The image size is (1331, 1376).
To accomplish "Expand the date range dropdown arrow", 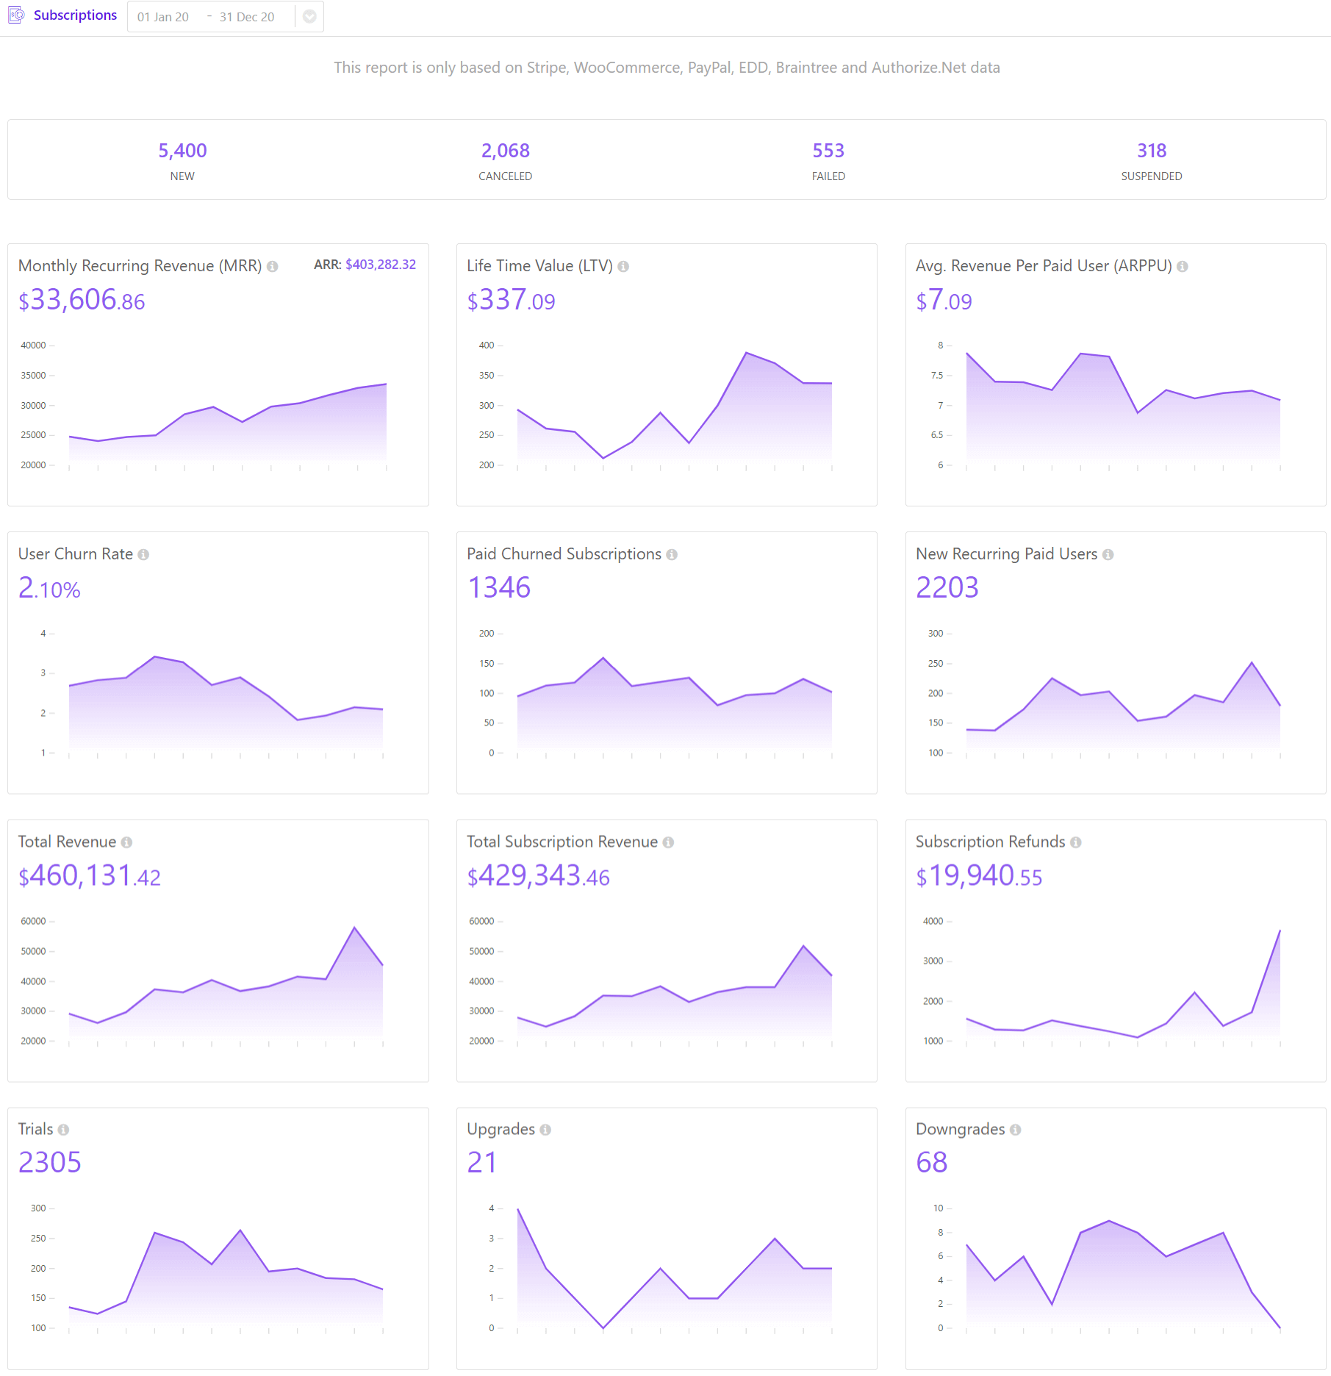I will [x=310, y=16].
